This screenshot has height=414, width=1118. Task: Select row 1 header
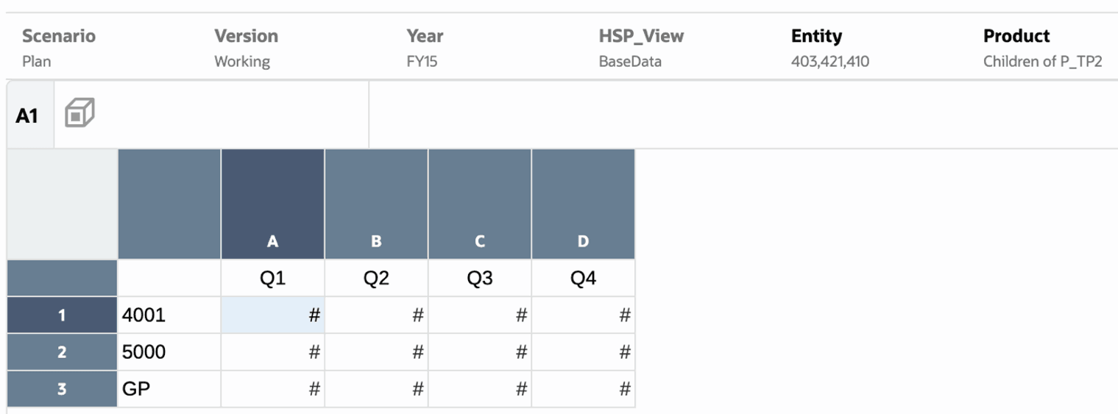click(62, 315)
